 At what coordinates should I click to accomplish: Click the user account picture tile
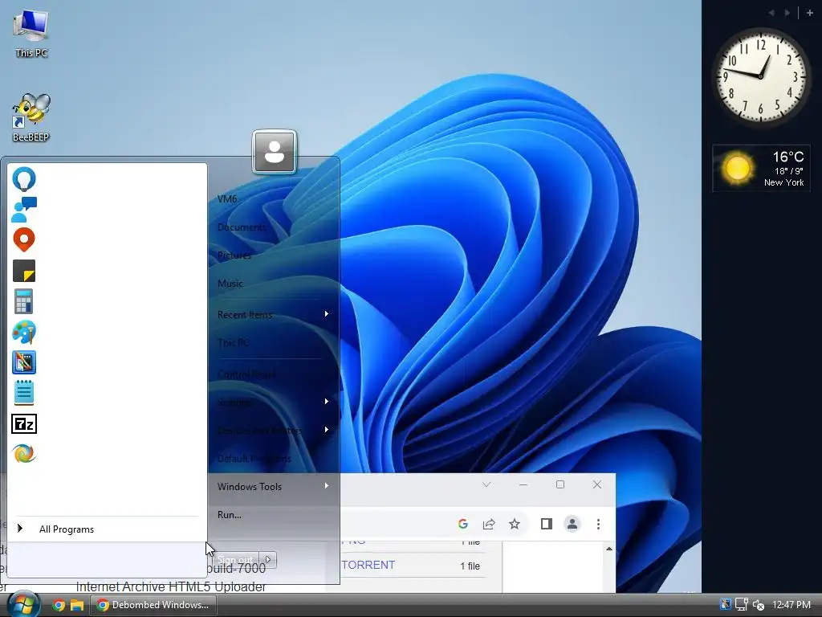(275, 152)
